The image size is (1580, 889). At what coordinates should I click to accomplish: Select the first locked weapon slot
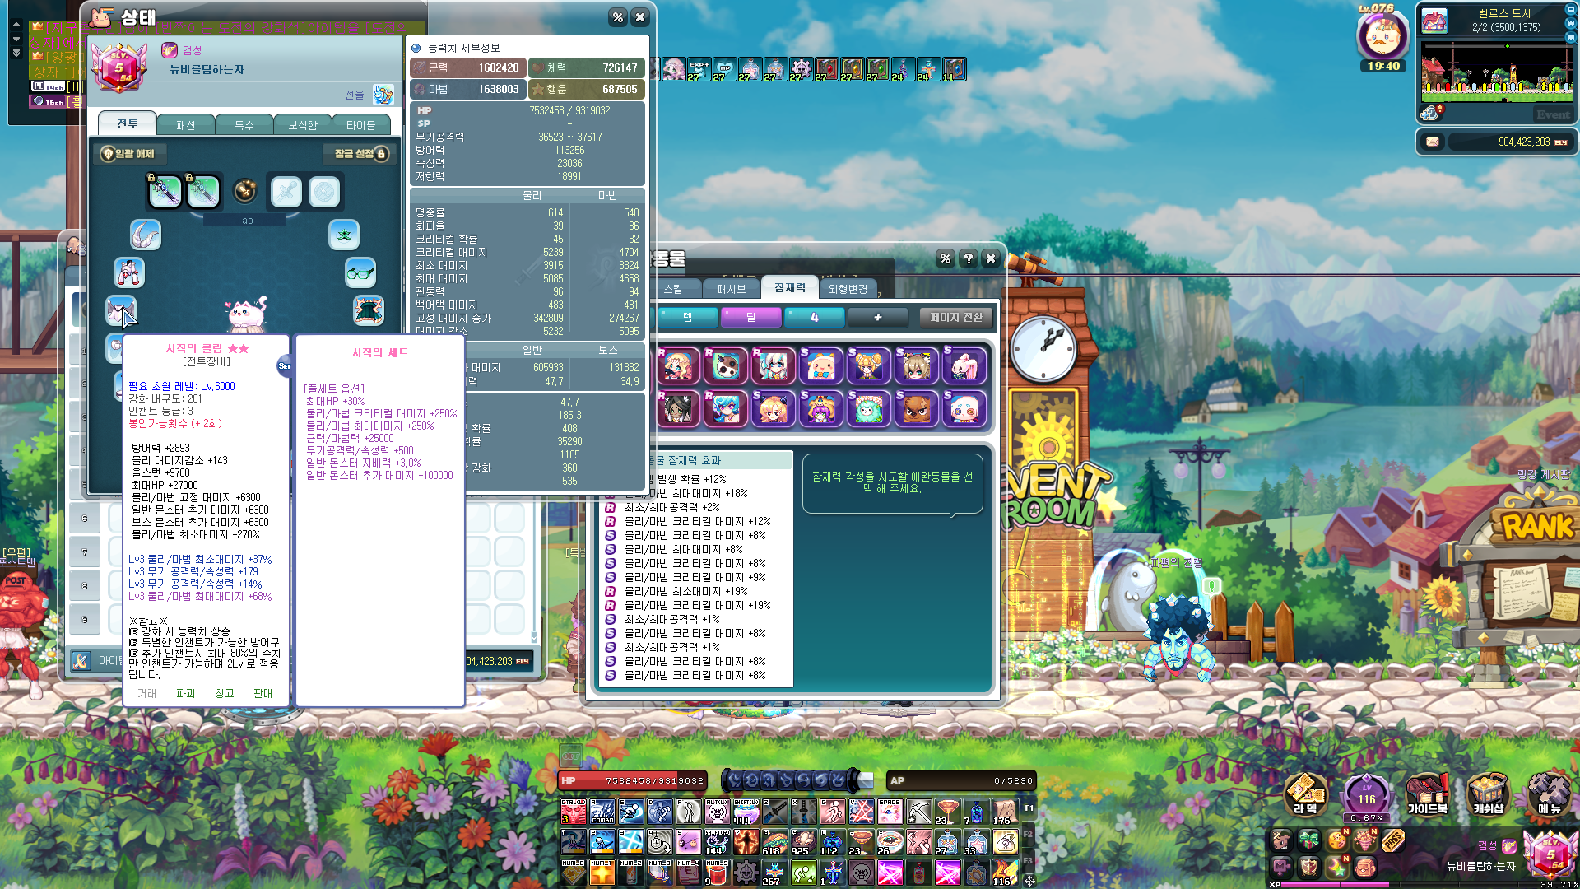tap(165, 192)
